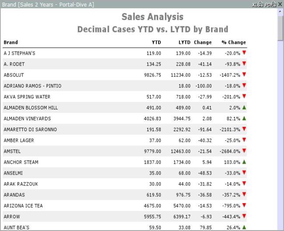The image size is (284, 231).
Task: Open the AKVA SPRING WATER row
Action: point(27,97)
